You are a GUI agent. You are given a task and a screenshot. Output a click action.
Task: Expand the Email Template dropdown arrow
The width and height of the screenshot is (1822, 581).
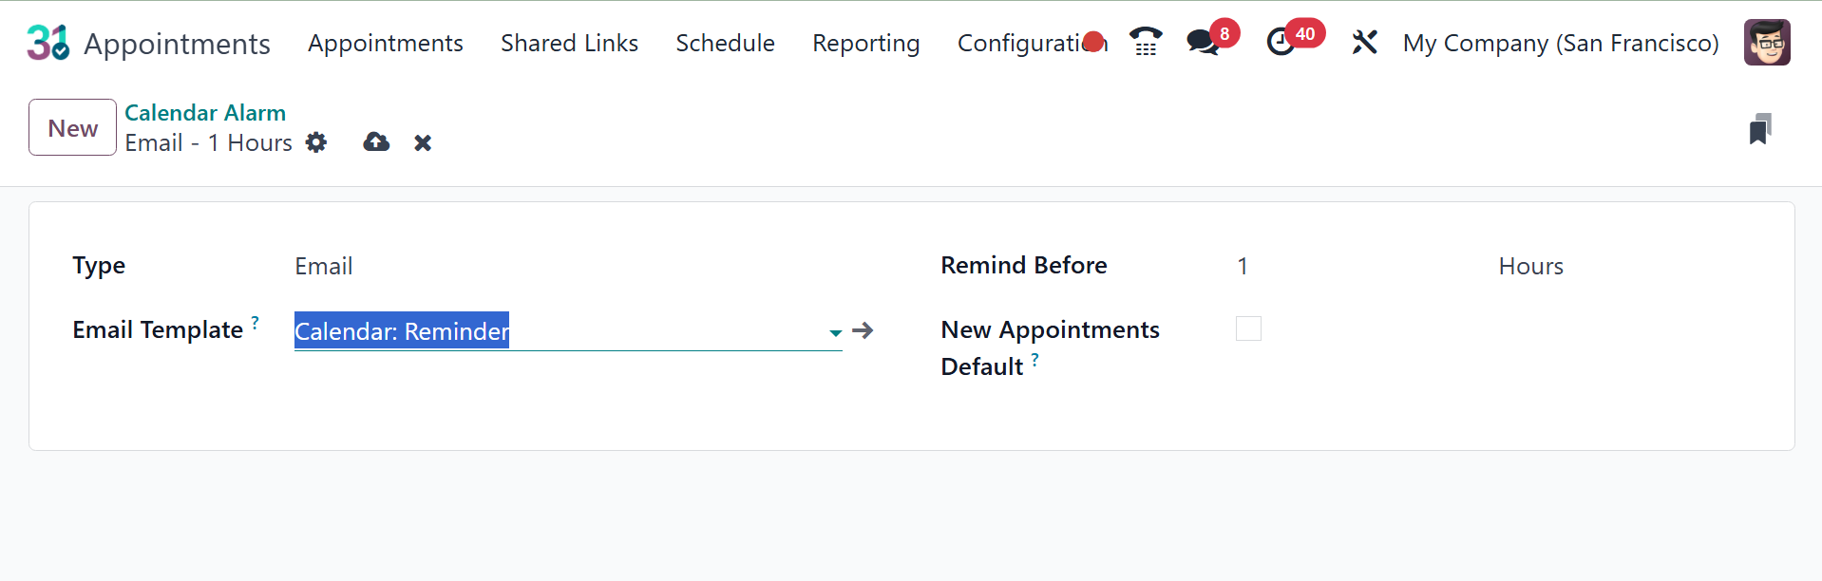(835, 332)
